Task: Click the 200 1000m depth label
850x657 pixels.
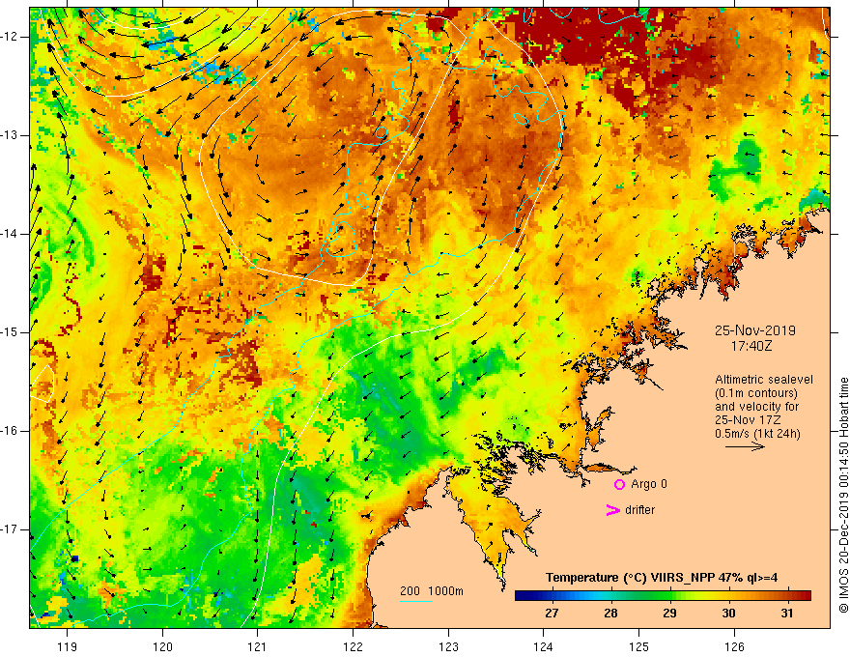Action: click(432, 591)
